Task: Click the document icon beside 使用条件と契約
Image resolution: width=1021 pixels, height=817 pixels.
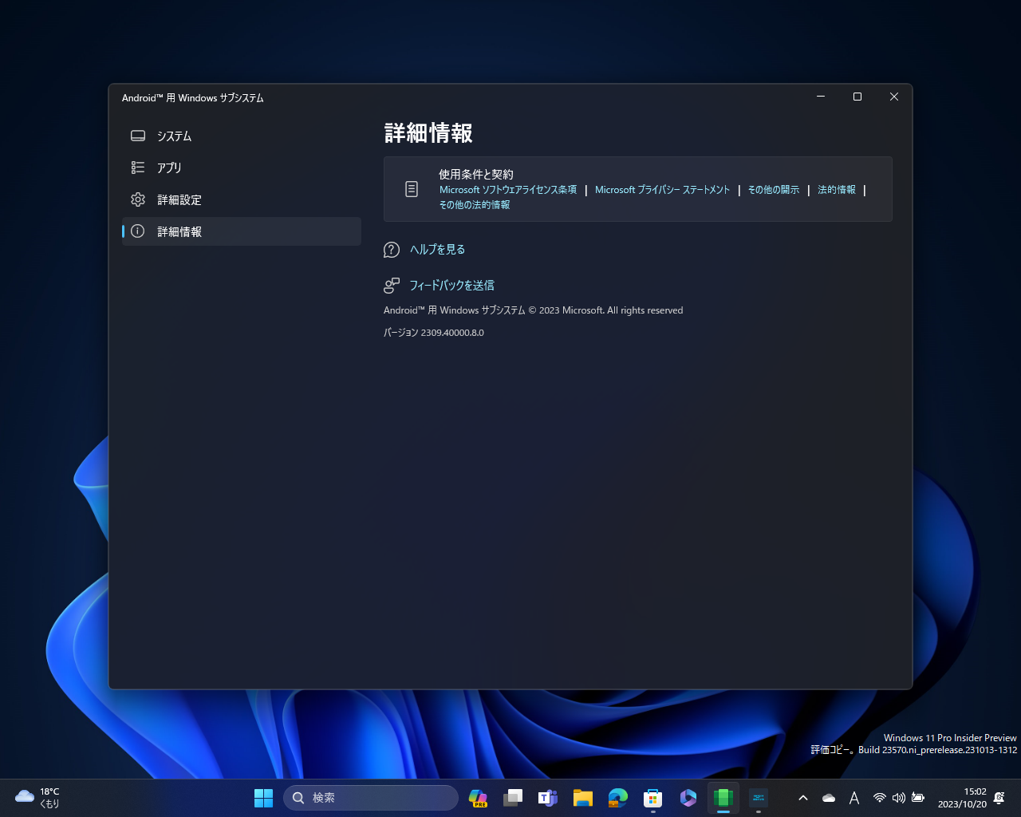Action: (x=412, y=189)
